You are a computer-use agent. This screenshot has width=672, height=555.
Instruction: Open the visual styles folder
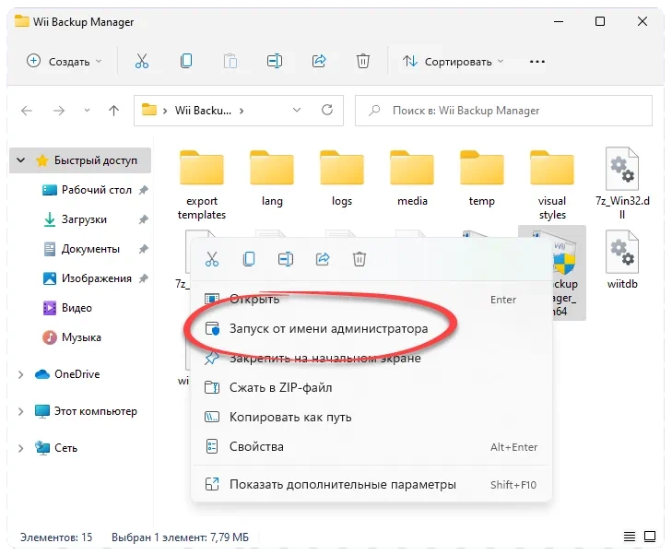click(x=552, y=185)
